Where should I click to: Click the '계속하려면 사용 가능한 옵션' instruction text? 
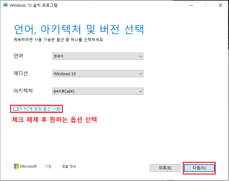click(59, 40)
